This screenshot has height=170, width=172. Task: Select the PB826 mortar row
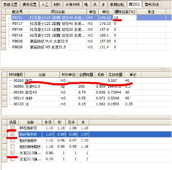[86, 47]
